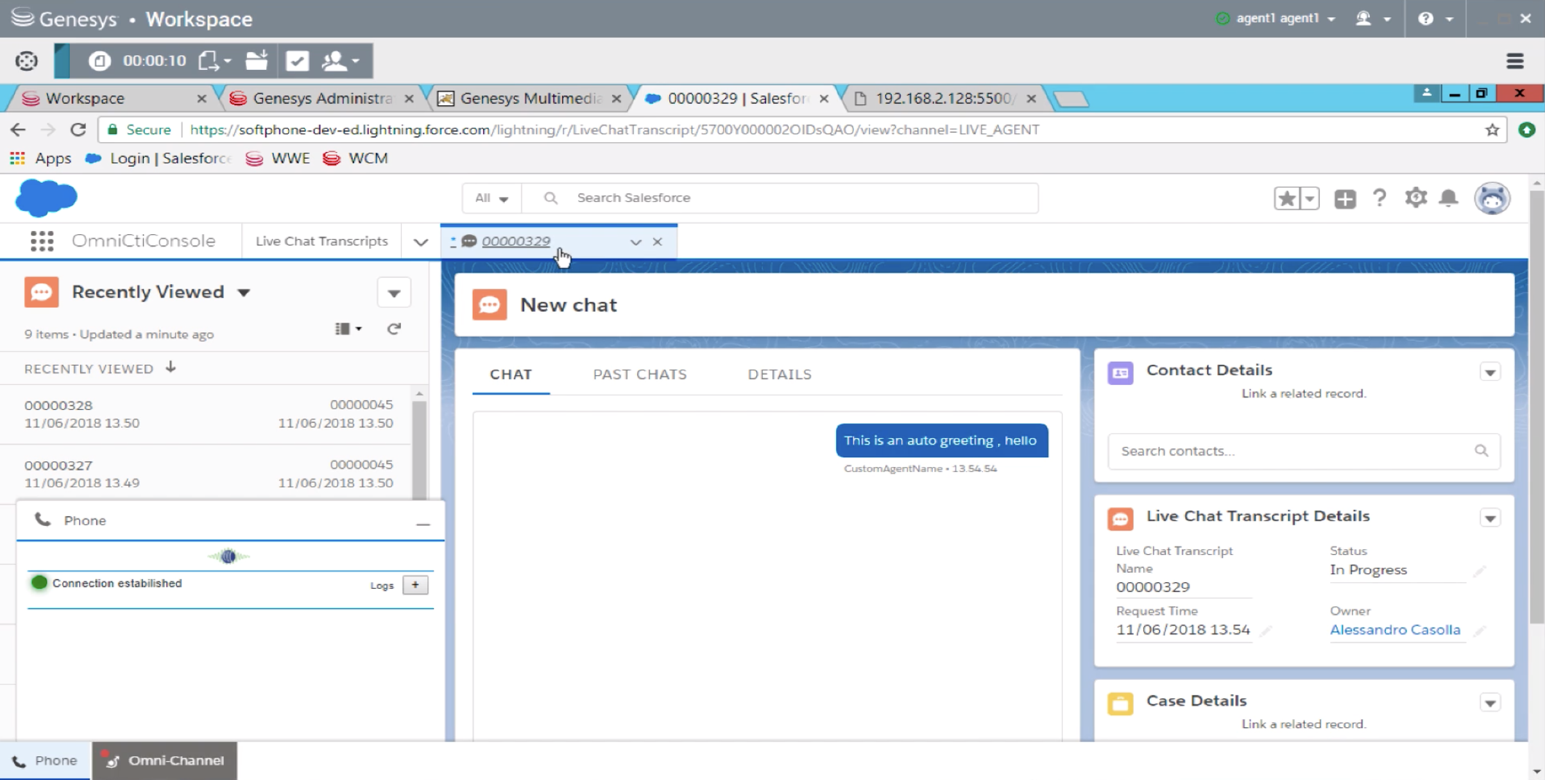1545x780 pixels.
Task: Open the DETAILS tab of the chat
Action: [780, 374]
